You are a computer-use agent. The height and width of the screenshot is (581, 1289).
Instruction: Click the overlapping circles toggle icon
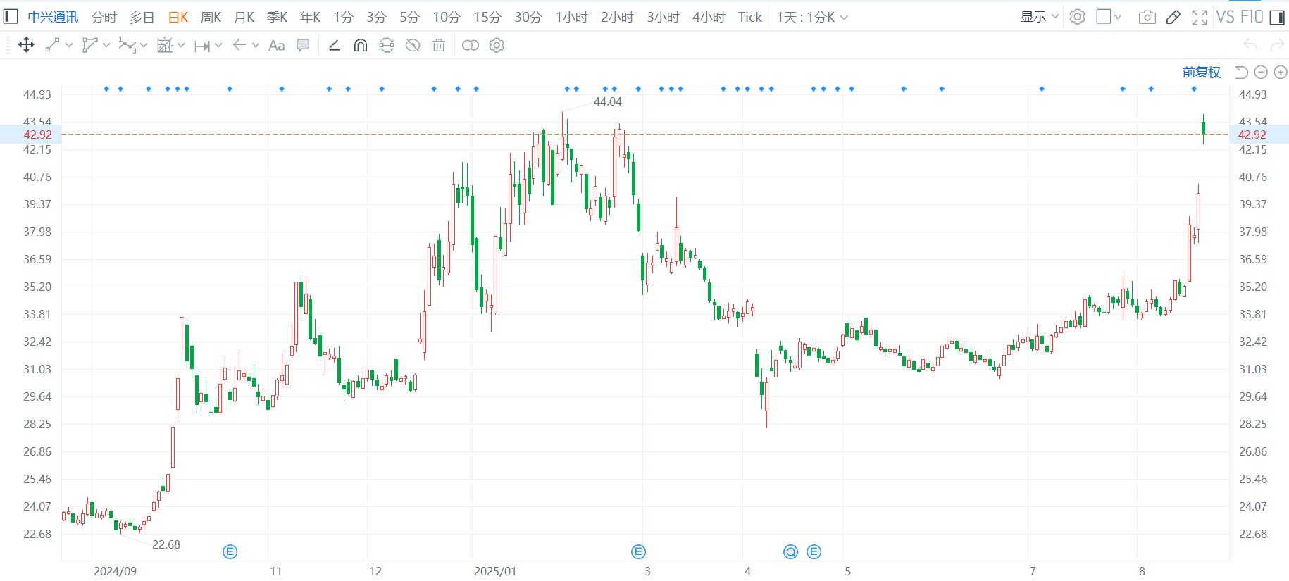point(471,45)
